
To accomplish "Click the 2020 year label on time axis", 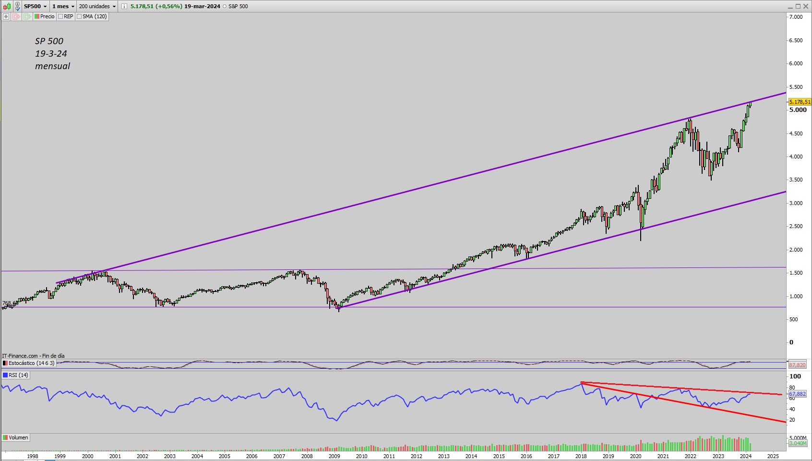I will click(635, 456).
